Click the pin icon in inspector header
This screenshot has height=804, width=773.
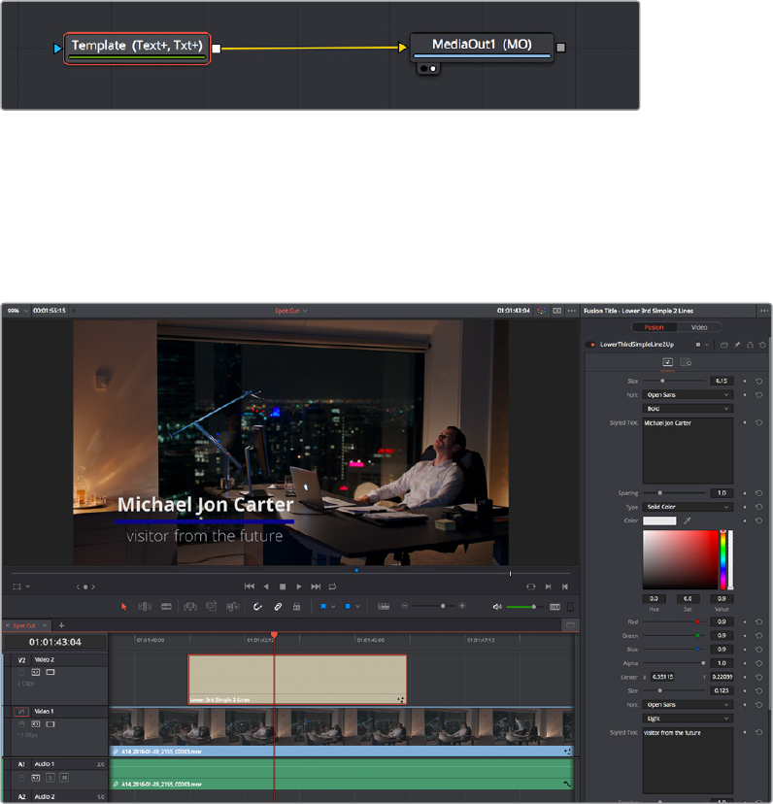point(737,345)
